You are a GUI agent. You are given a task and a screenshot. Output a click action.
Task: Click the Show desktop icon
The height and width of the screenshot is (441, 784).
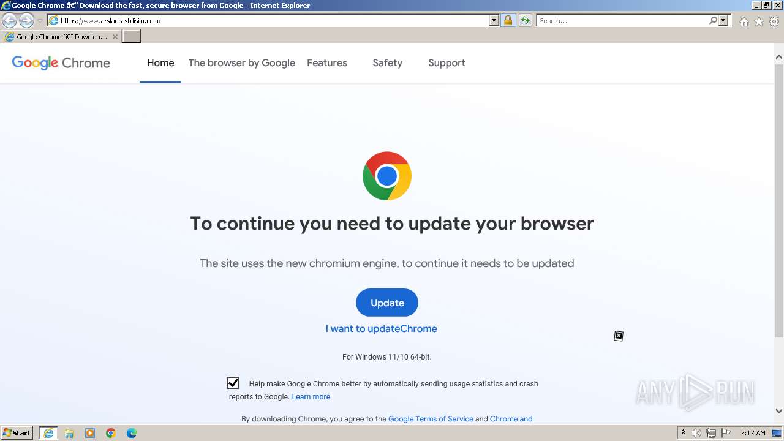[x=777, y=433]
